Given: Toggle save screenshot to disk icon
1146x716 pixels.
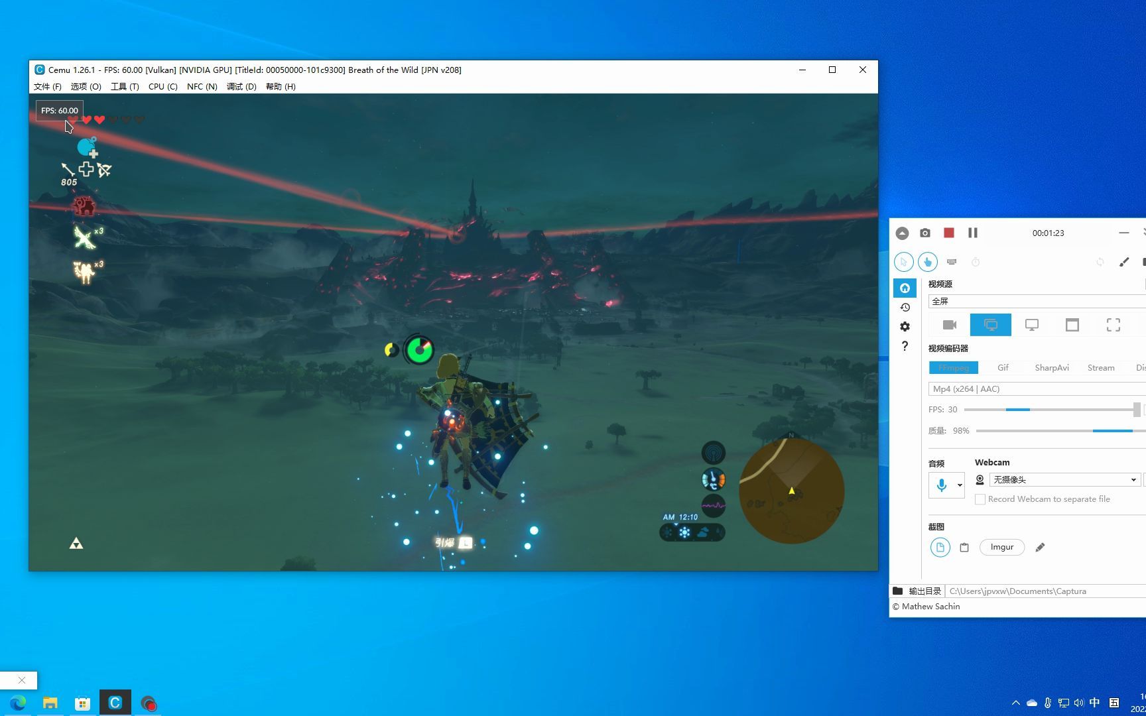Looking at the screenshot, I should (x=940, y=547).
